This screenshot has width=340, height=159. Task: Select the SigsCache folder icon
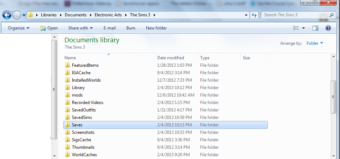point(67,139)
